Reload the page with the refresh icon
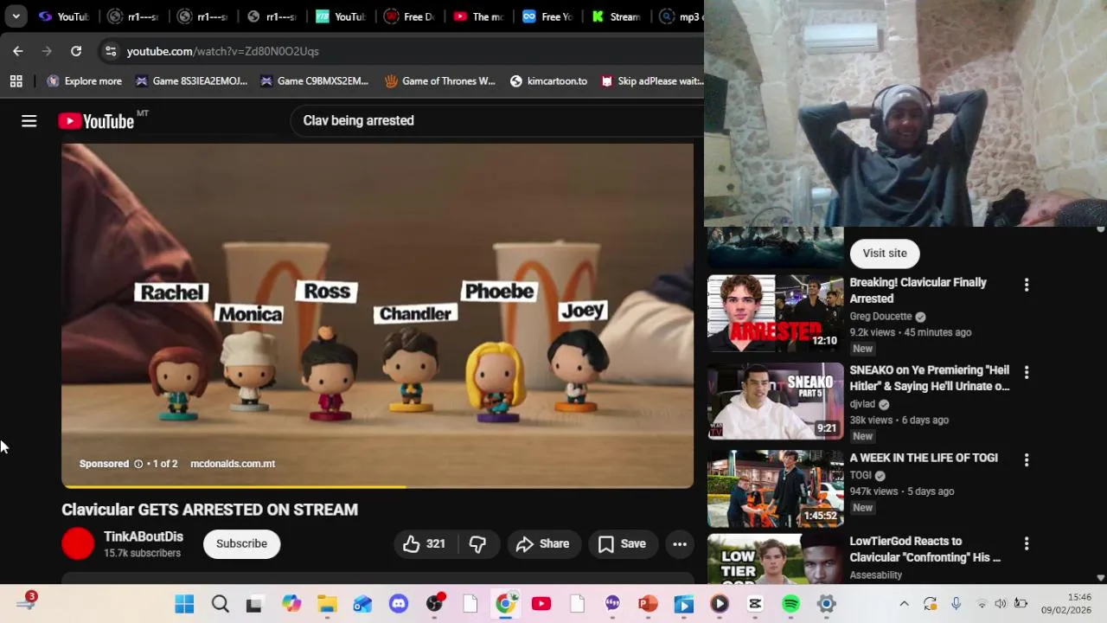Viewport: 1107px width, 623px height. click(x=76, y=51)
